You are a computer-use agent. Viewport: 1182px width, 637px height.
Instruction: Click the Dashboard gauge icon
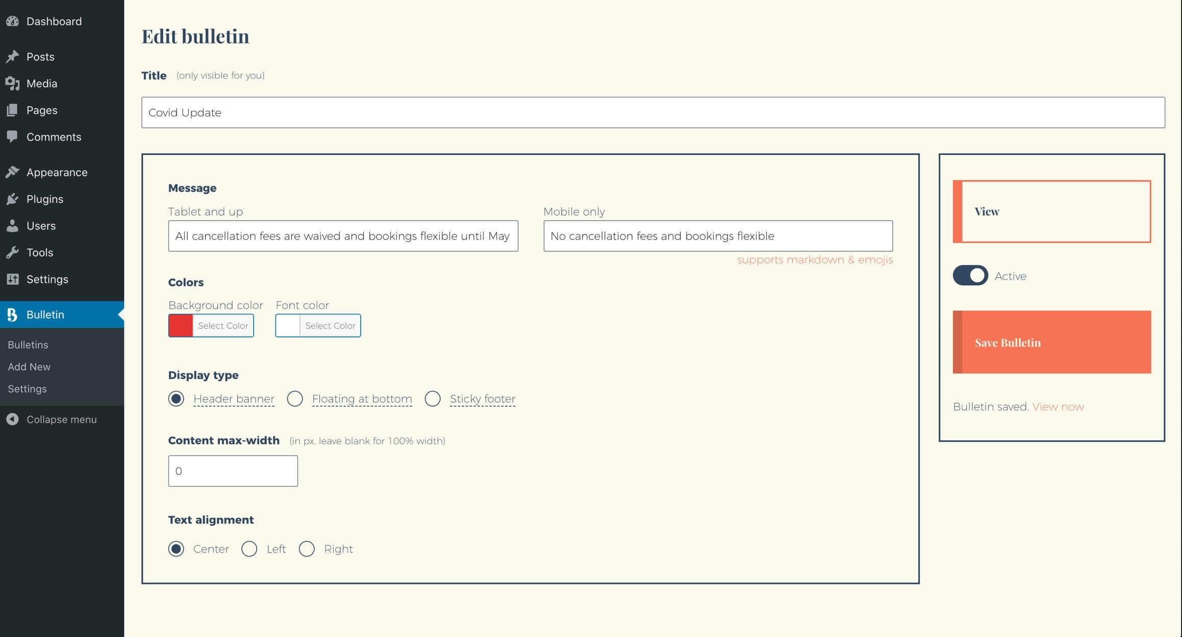pyautogui.click(x=13, y=21)
